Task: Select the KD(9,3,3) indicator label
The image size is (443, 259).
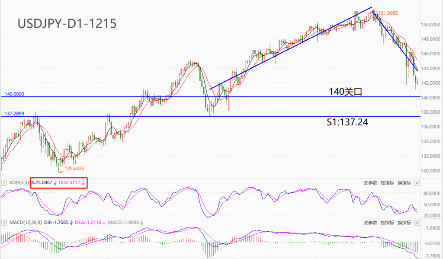Action: click(19, 182)
